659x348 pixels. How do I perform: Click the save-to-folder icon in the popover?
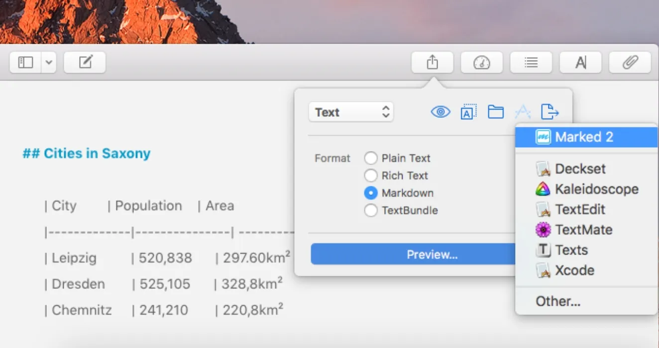[x=495, y=111]
